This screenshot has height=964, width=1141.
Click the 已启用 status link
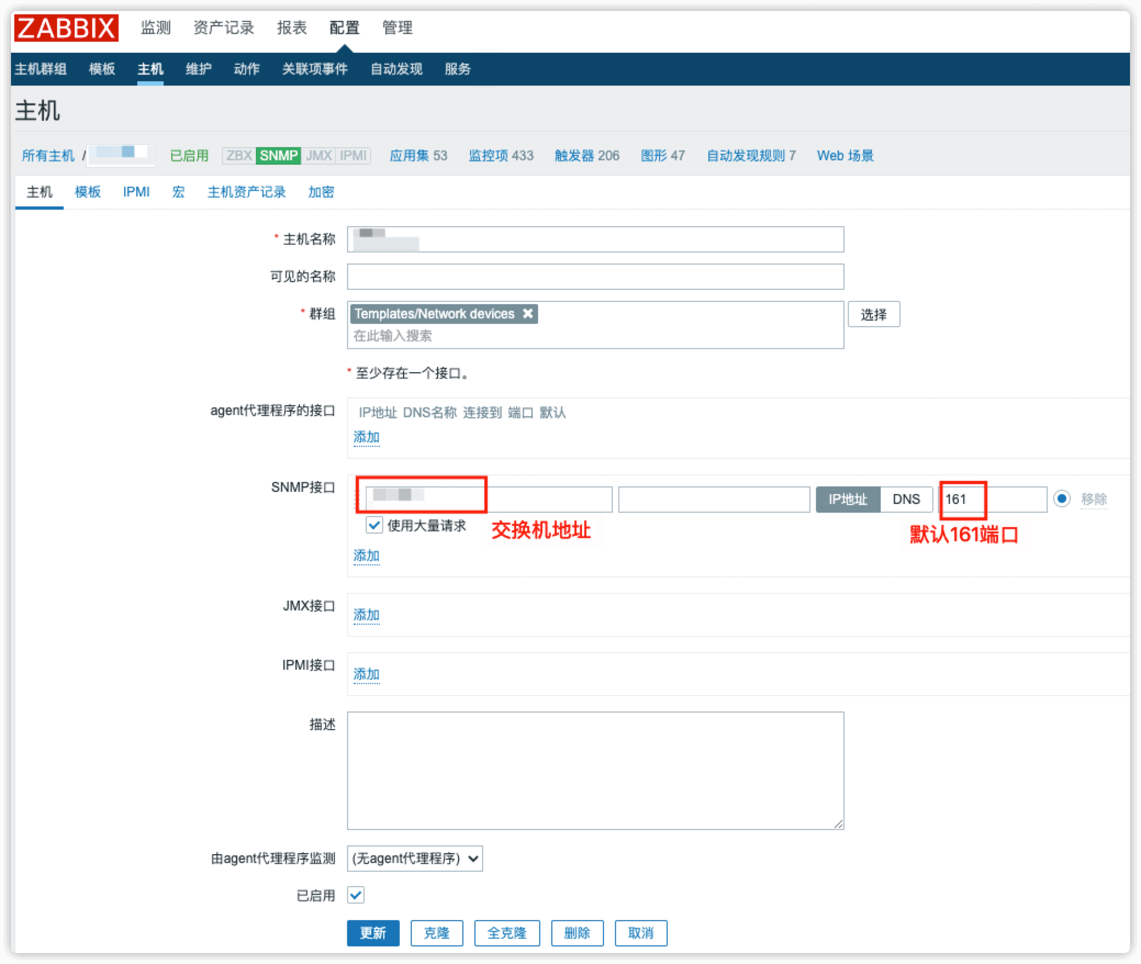(x=189, y=155)
